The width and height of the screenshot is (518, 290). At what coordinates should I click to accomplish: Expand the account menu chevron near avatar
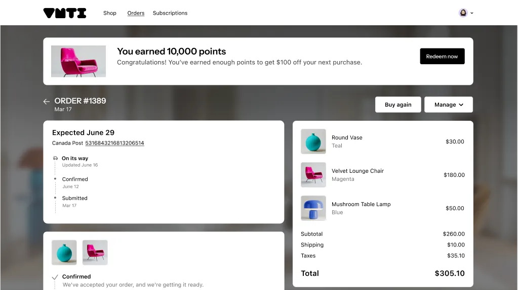pyautogui.click(x=472, y=13)
